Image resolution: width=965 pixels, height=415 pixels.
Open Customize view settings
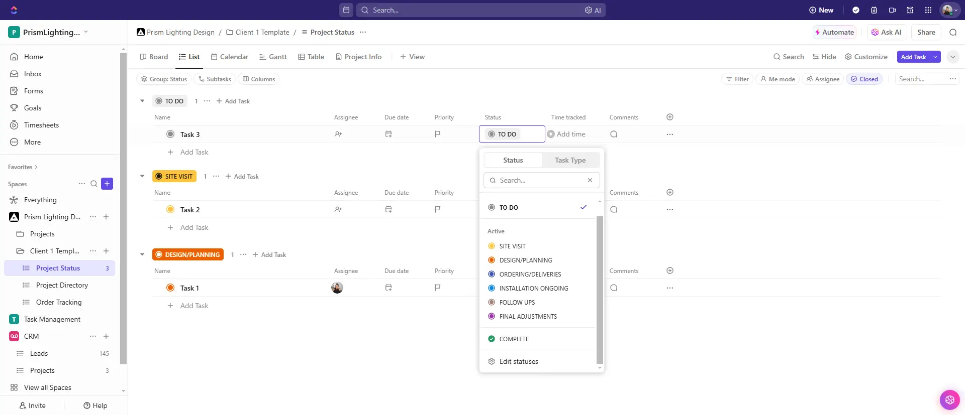tap(866, 57)
